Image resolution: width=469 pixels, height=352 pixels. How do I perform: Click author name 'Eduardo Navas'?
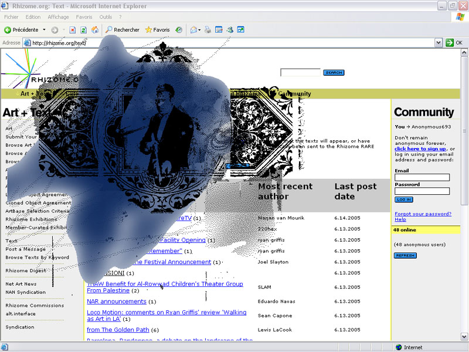tap(276, 302)
